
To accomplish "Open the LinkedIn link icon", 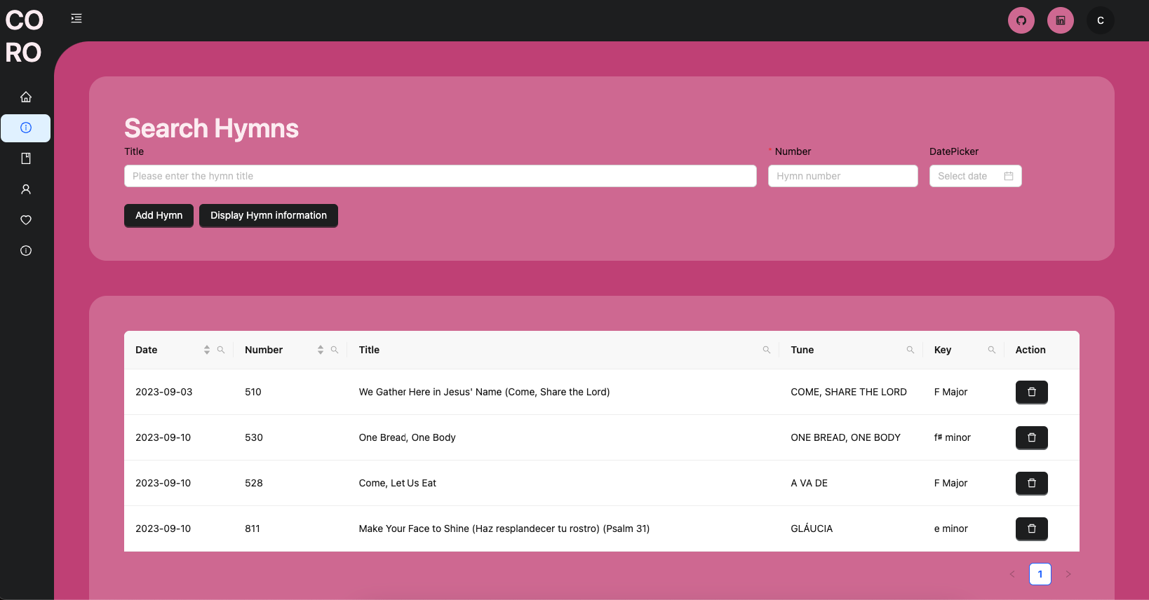I will (x=1060, y=20).
